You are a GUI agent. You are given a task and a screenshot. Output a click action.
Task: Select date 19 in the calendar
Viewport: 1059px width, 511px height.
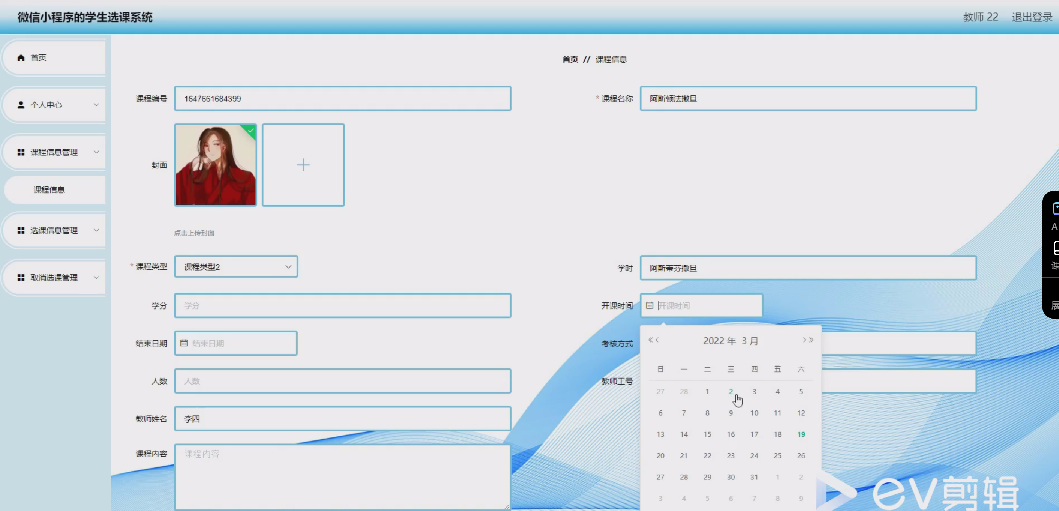[x=801, y=434]
